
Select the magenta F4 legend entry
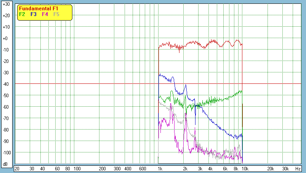(x=45, y=14)
